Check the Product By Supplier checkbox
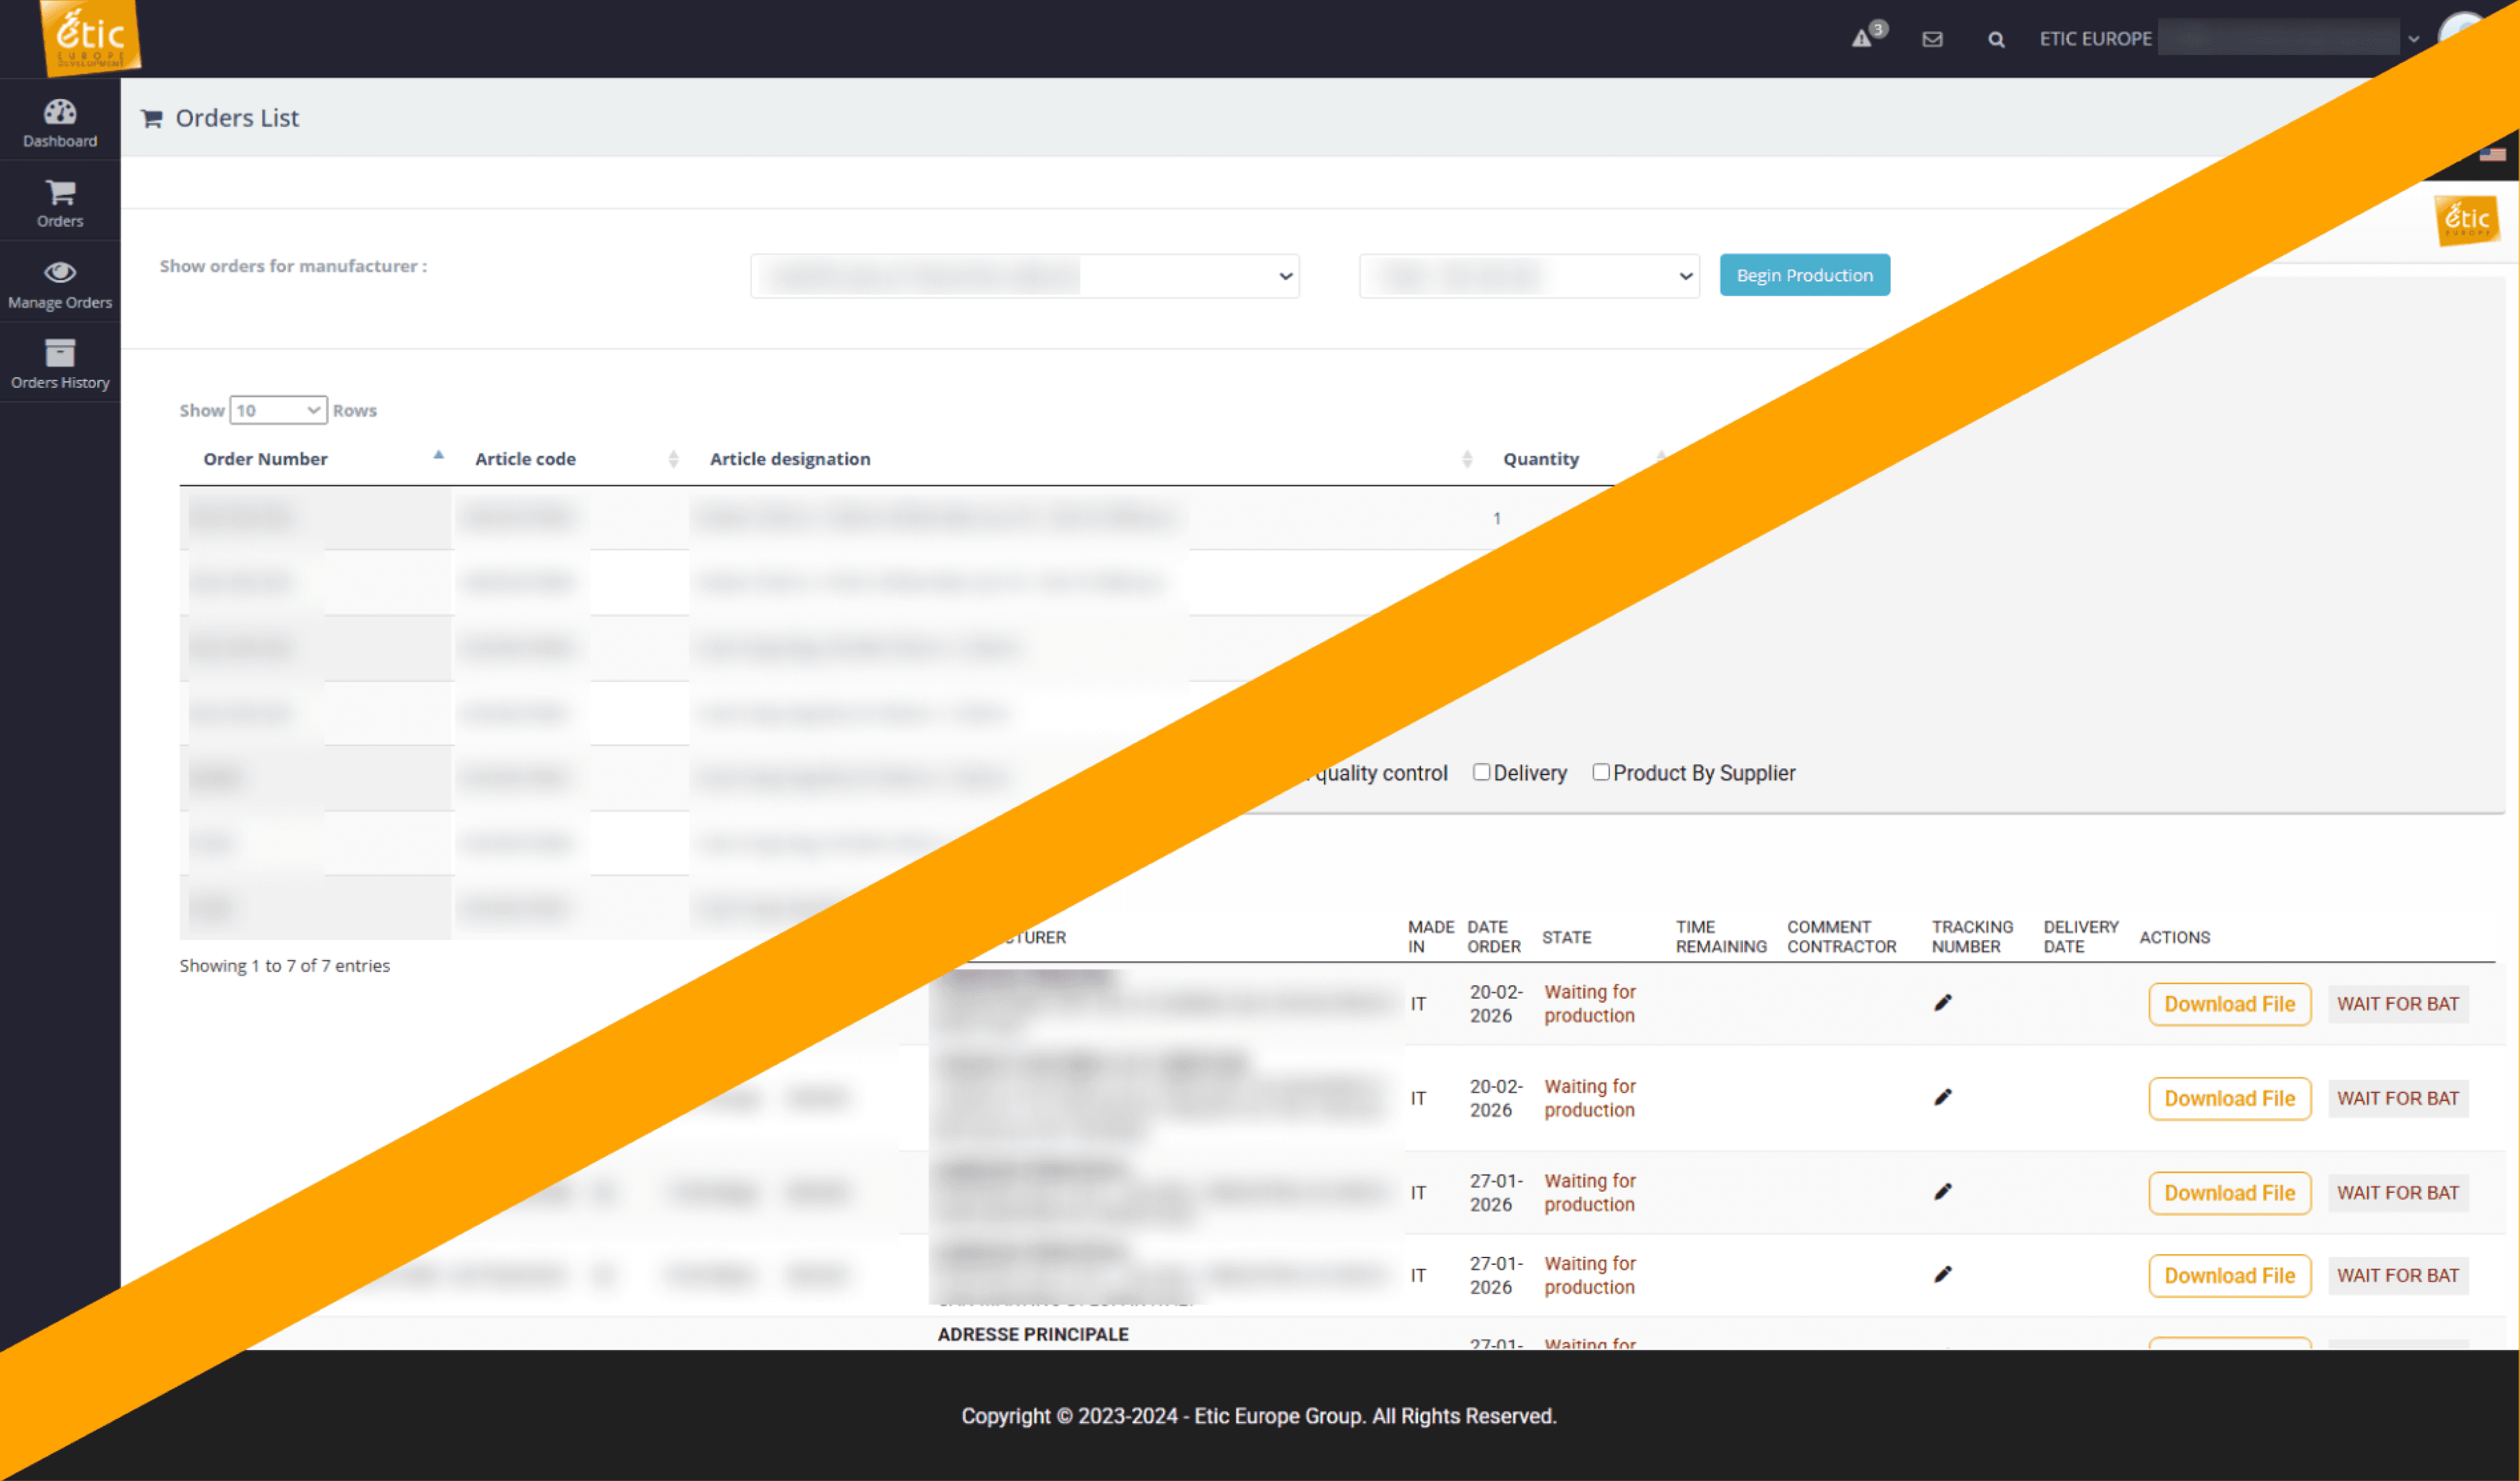The height and width of the screenshot is (1481, 2520). coord(1601,772)
